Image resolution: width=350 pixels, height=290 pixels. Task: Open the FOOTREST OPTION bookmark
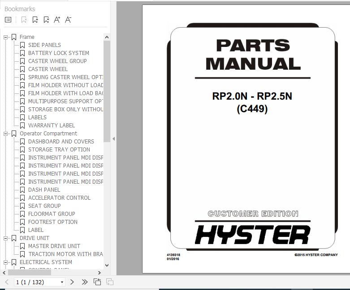pos(53,222)
